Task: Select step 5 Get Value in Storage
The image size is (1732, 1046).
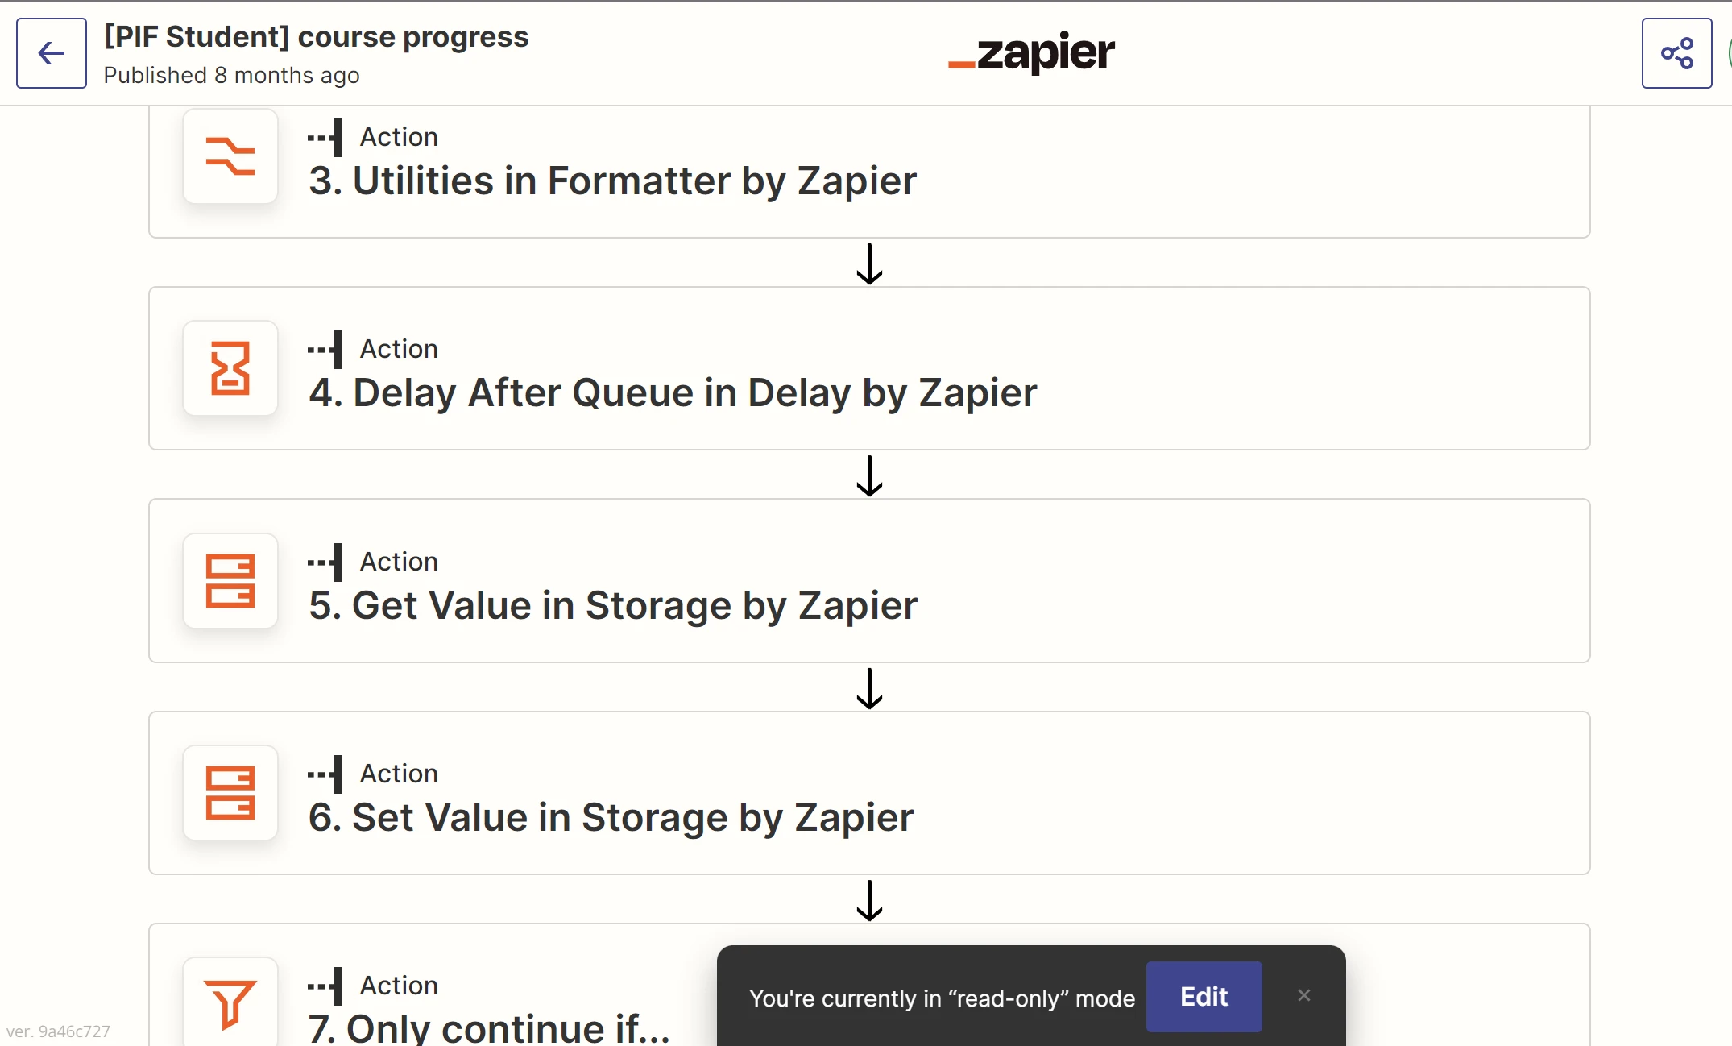Action: click(613, 605)
